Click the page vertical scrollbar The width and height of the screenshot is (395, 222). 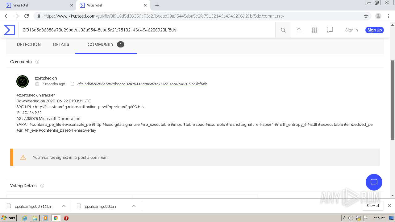click(393, 100)
